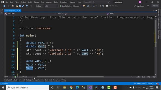Open the Project menu
The image size is (161, 90).
(23, 2)
